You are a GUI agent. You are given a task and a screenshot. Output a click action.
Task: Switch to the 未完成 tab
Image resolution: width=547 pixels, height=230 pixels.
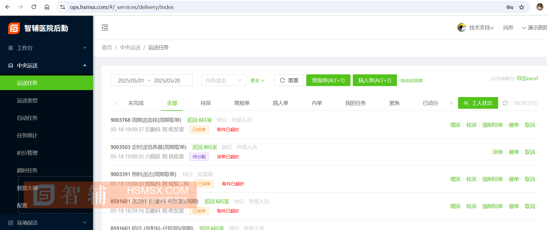pyautogui.click(x=136, y=103)
